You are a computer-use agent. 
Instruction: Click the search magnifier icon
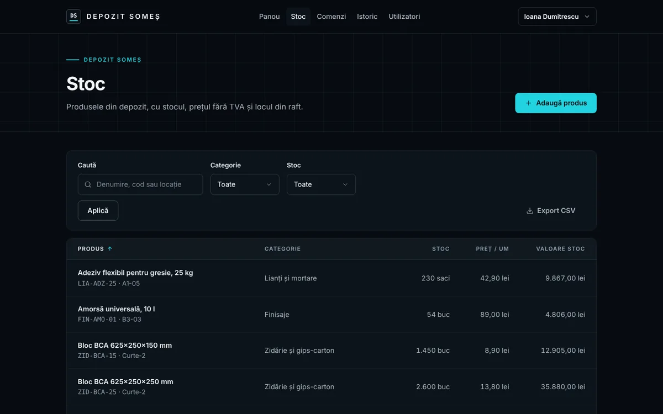[x=88, y=184]
